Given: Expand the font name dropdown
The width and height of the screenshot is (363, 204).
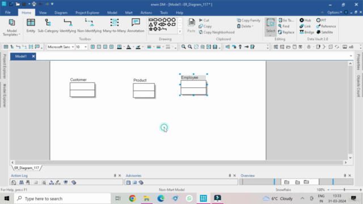Looking at the screenshot, I should (73, 47).
